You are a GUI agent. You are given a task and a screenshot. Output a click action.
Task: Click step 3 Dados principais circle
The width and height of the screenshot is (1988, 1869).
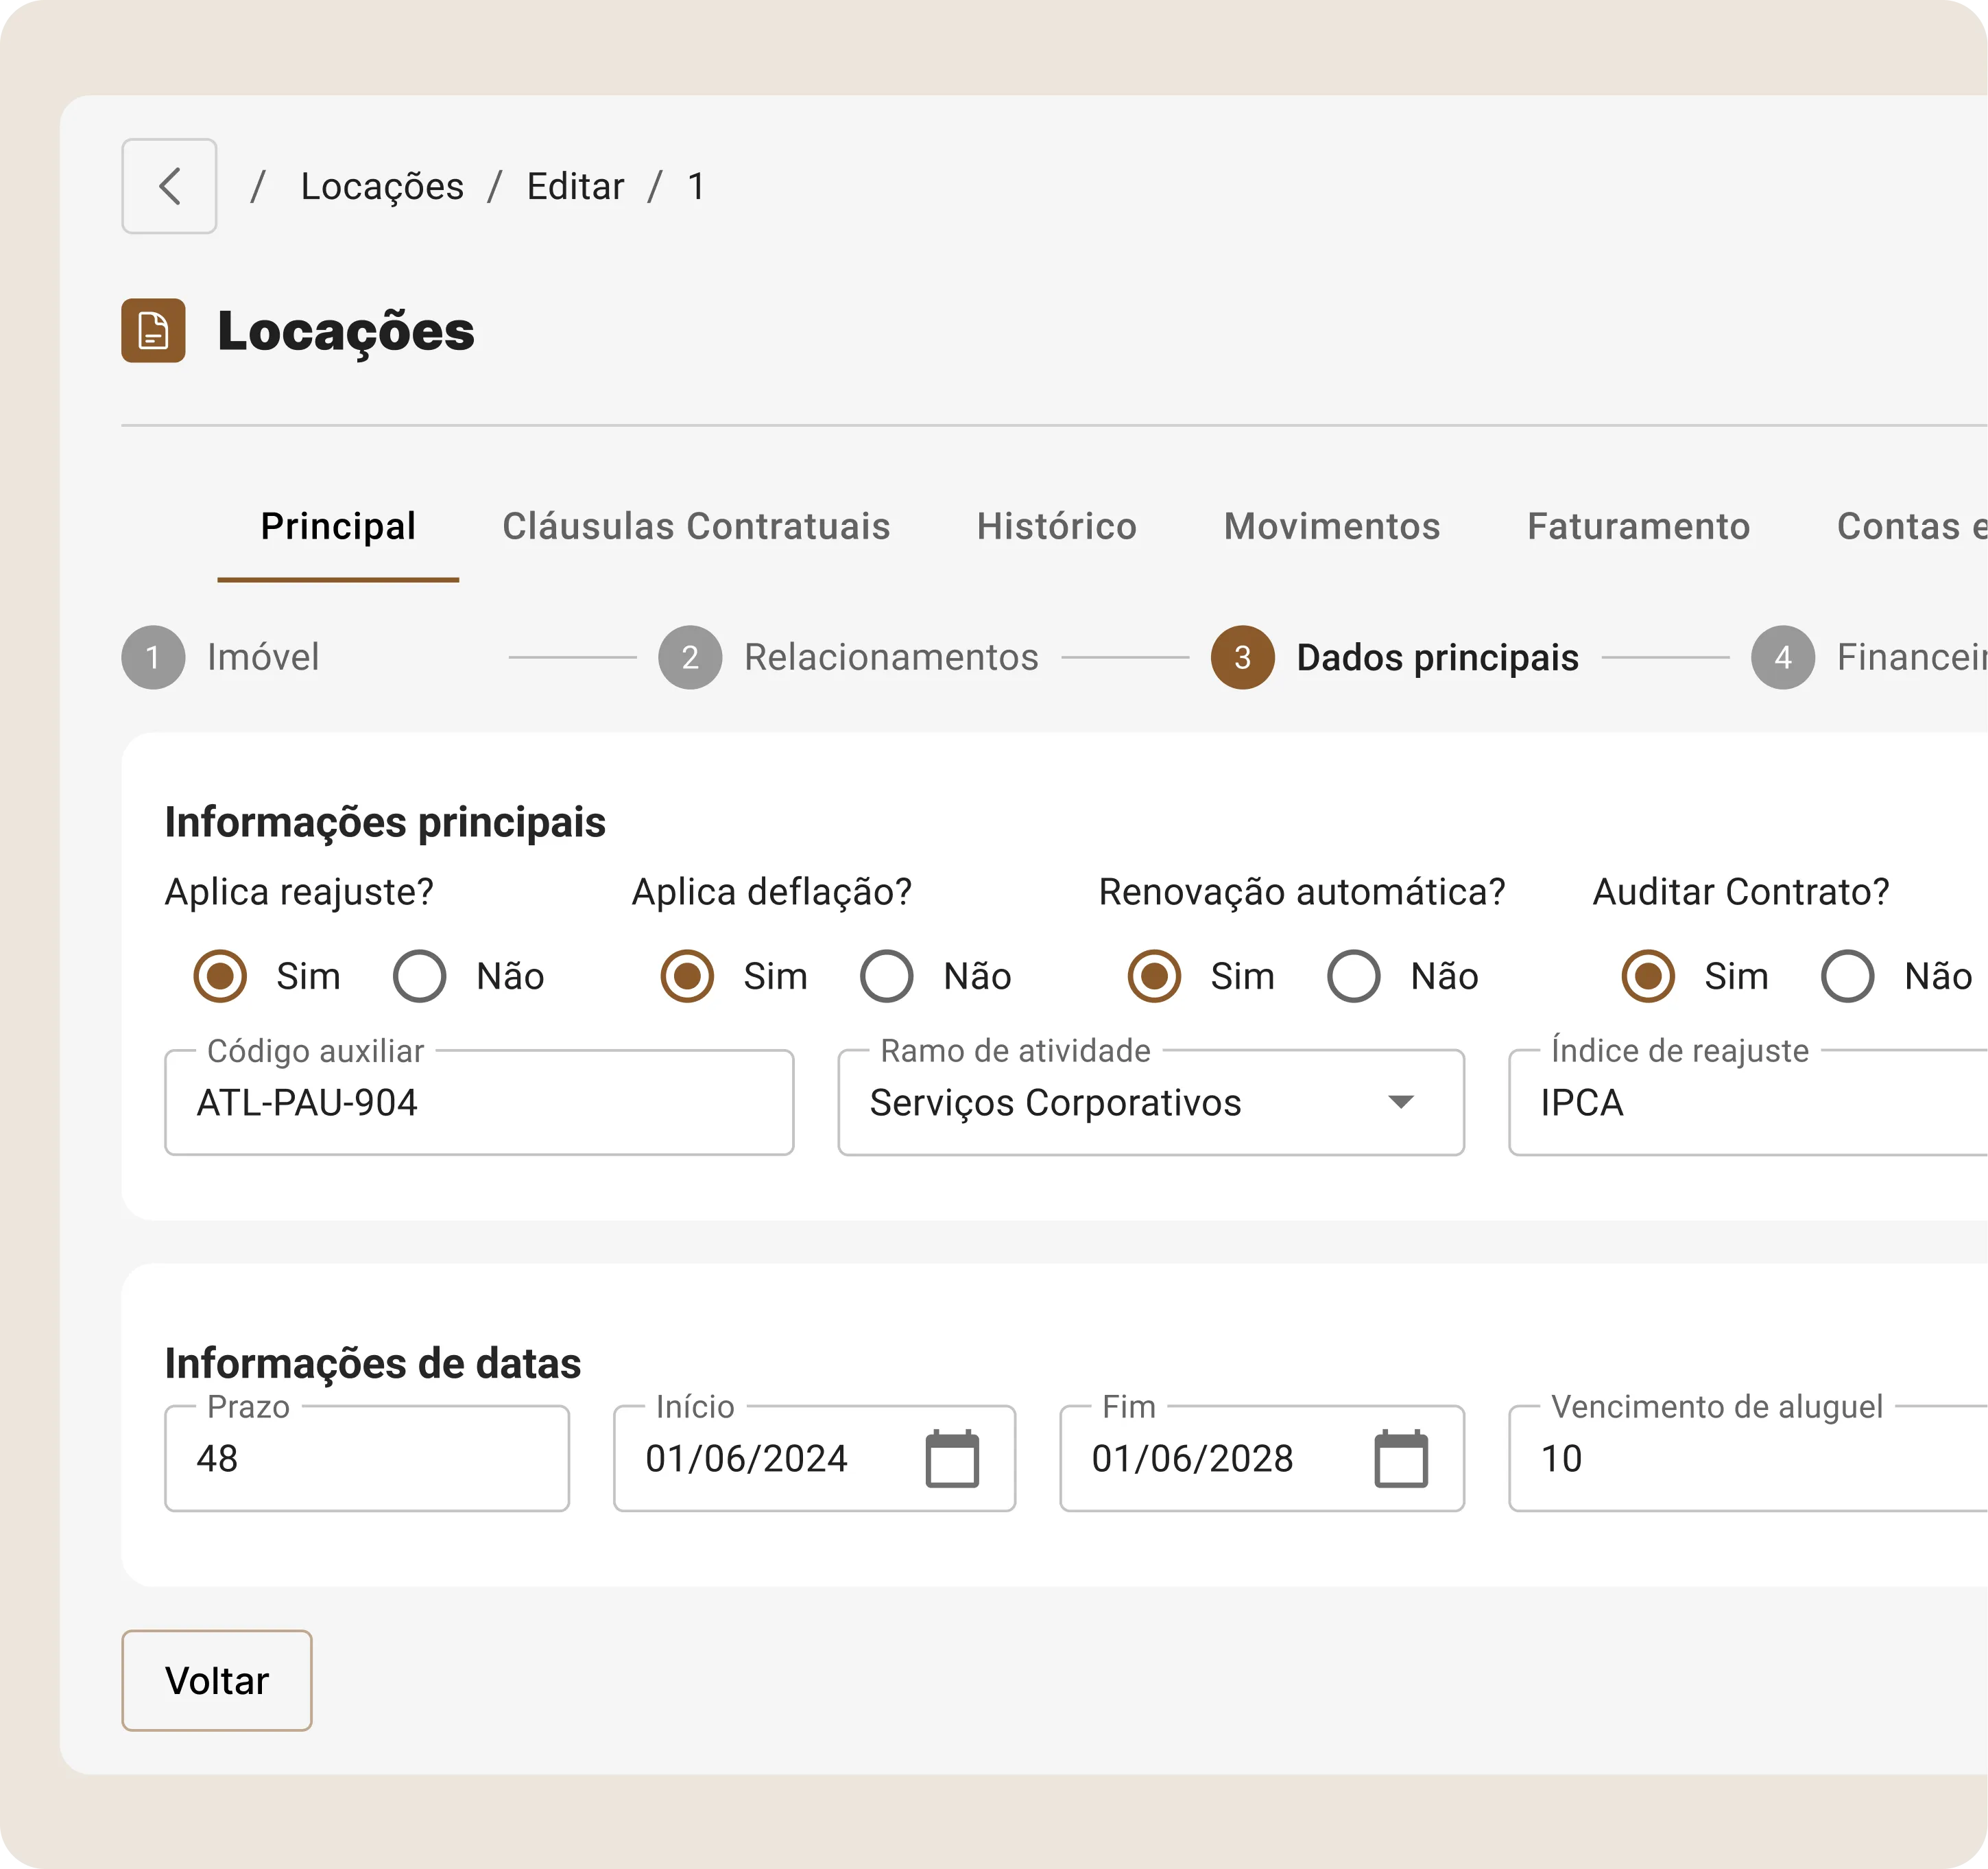1242,657
